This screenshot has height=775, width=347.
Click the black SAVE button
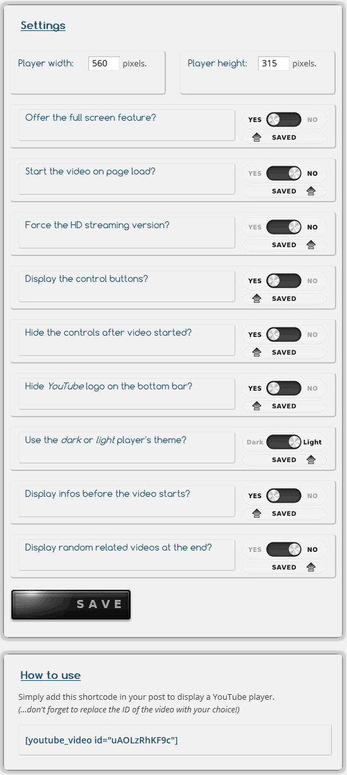pyautogui.click(x=71, y=604)
